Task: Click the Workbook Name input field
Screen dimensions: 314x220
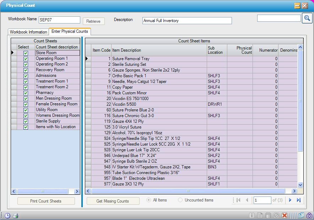Action: [59, 20]
